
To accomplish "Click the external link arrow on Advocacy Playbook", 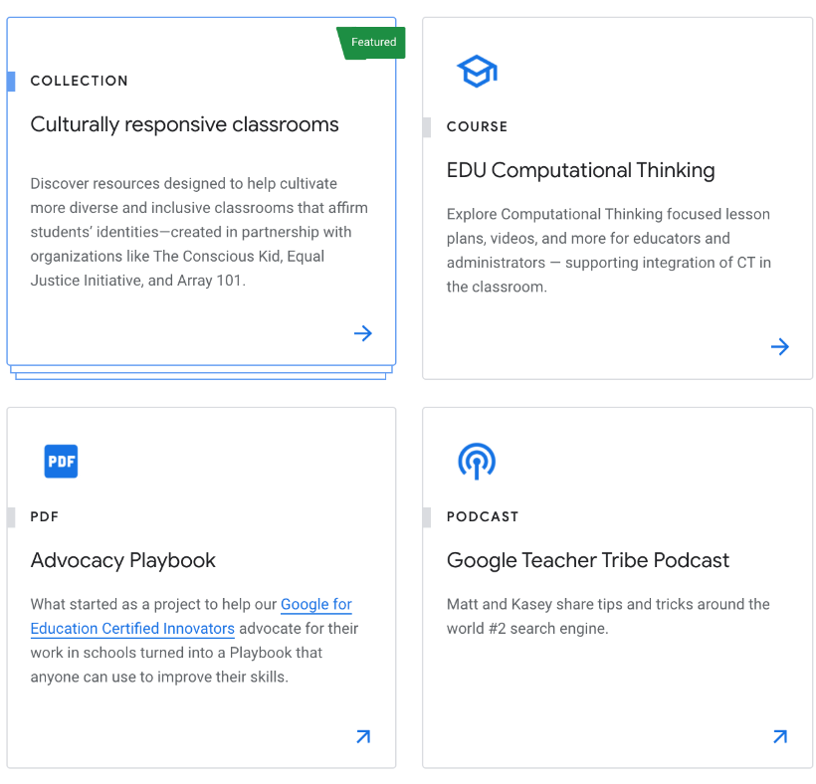I will coord(362,736).
